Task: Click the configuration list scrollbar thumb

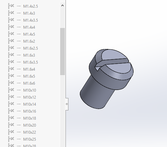Action: pyautogui.click(x=63, y=52)
